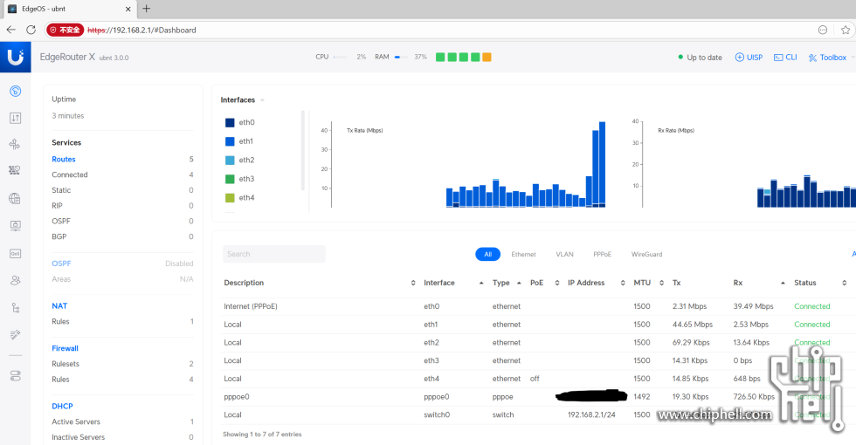The image size is (856, 445).
Task: Click the Connected status for eth1
Action: [x=811, y=325]
